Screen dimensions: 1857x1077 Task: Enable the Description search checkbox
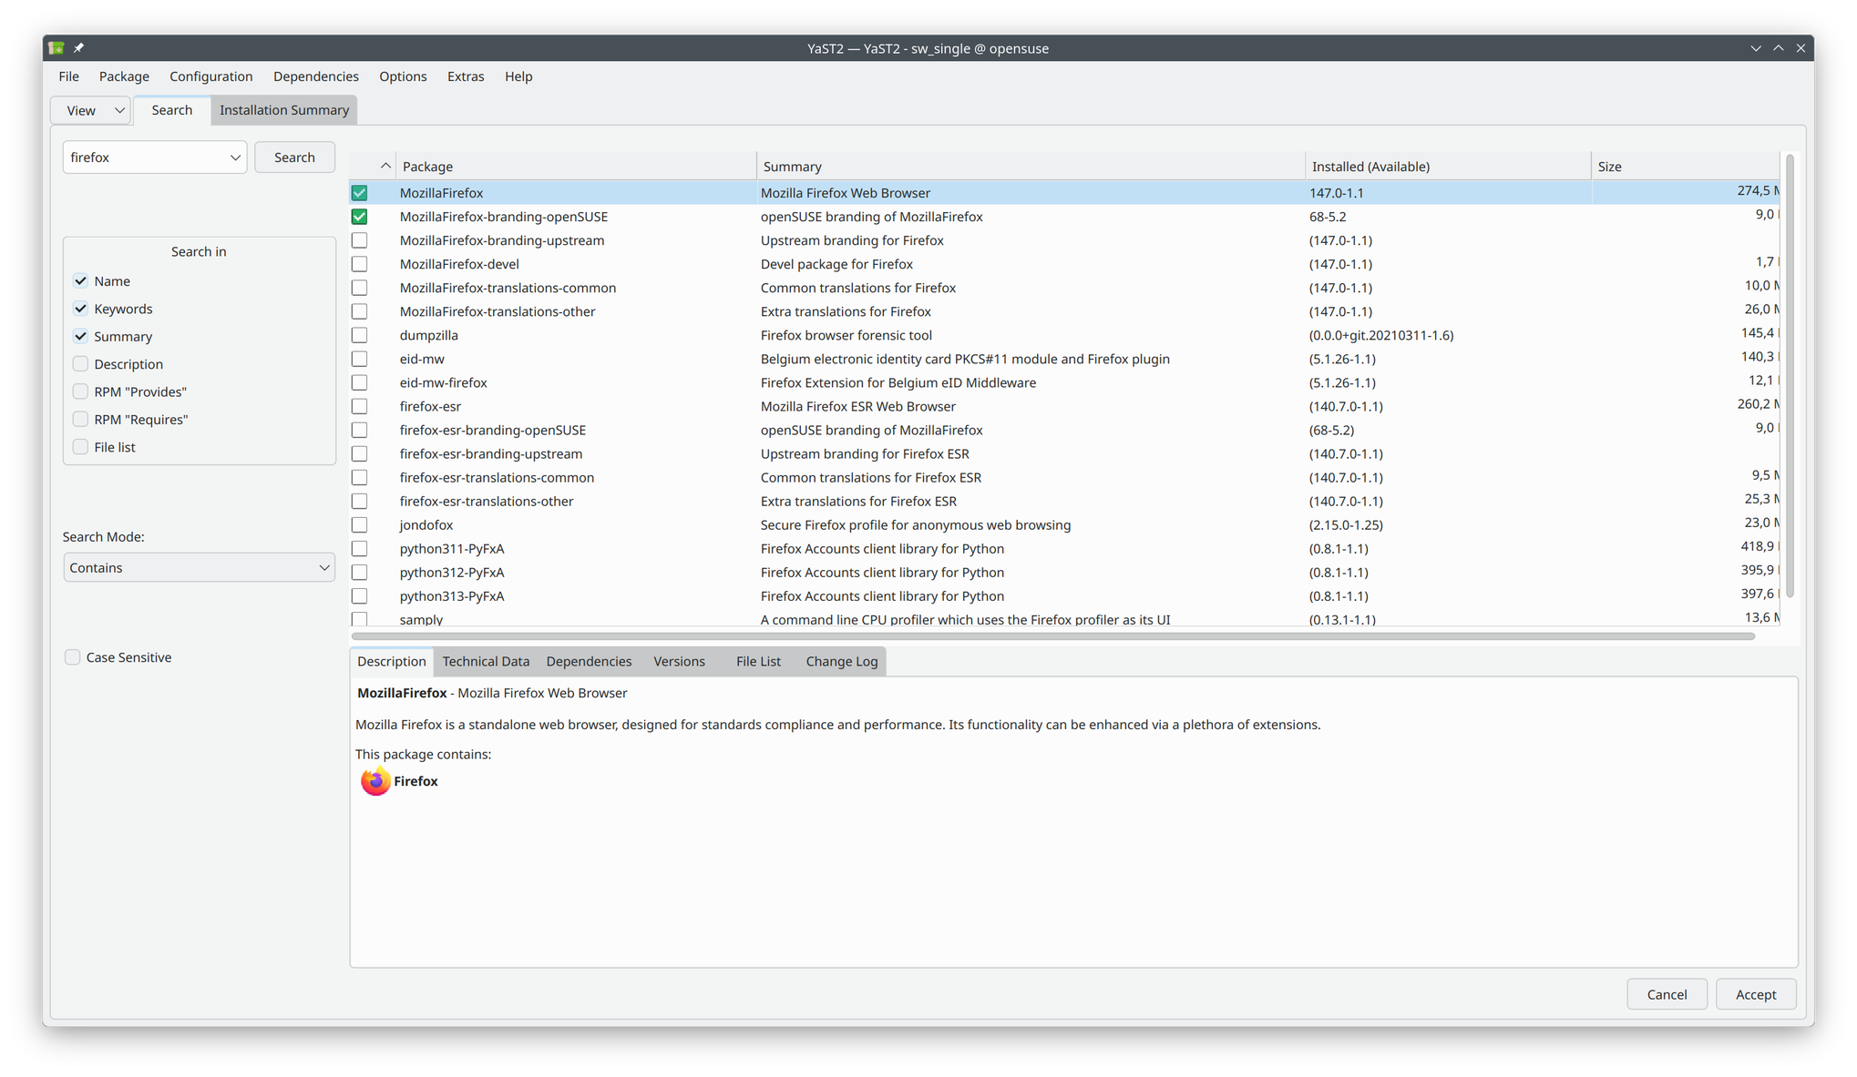tap(81, 364)
